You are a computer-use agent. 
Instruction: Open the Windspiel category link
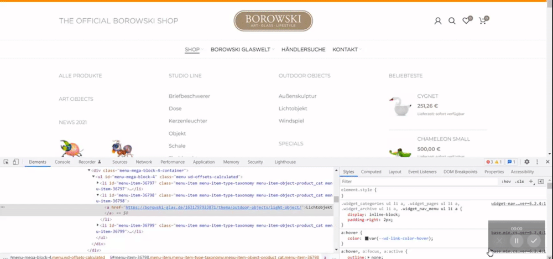[x=291, y=121]
